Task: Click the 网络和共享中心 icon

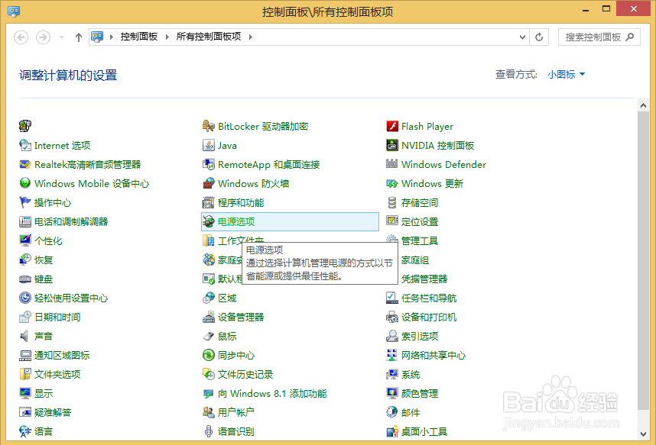Action: pos(392,355)
